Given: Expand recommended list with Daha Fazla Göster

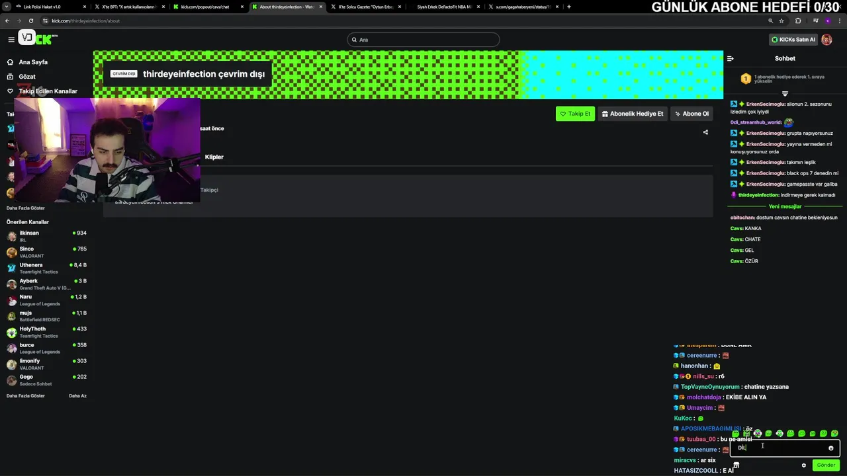Looking at the screenshot, I should point(26,396).
